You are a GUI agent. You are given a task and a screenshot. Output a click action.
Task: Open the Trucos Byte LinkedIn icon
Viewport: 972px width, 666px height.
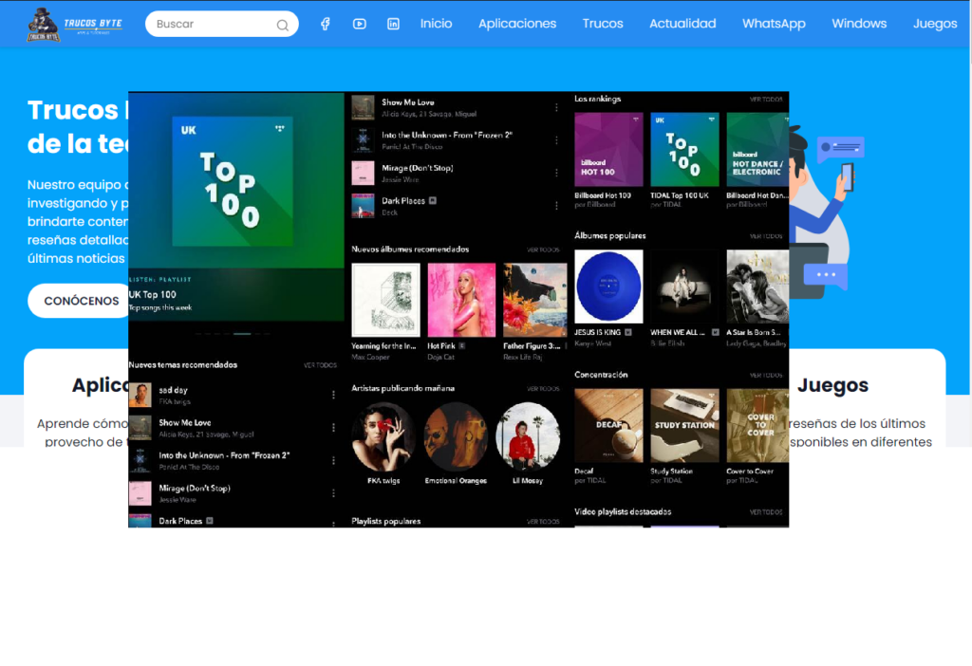click(393, 24)
